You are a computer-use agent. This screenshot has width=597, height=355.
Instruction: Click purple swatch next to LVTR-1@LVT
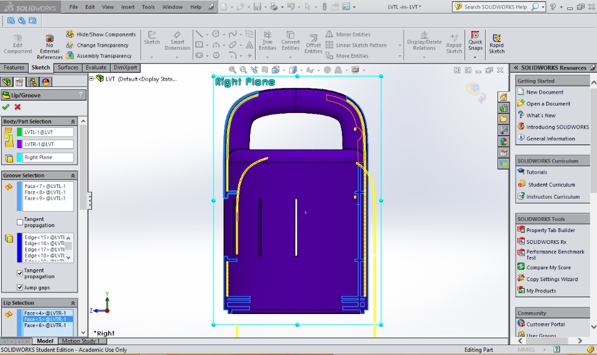click(19, 144)
